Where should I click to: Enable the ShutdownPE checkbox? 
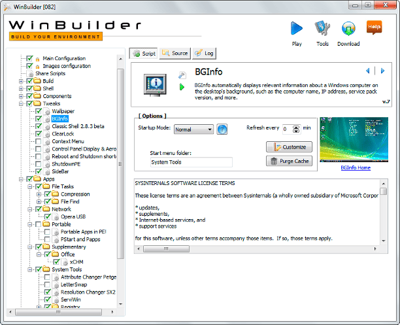(39, 164)
